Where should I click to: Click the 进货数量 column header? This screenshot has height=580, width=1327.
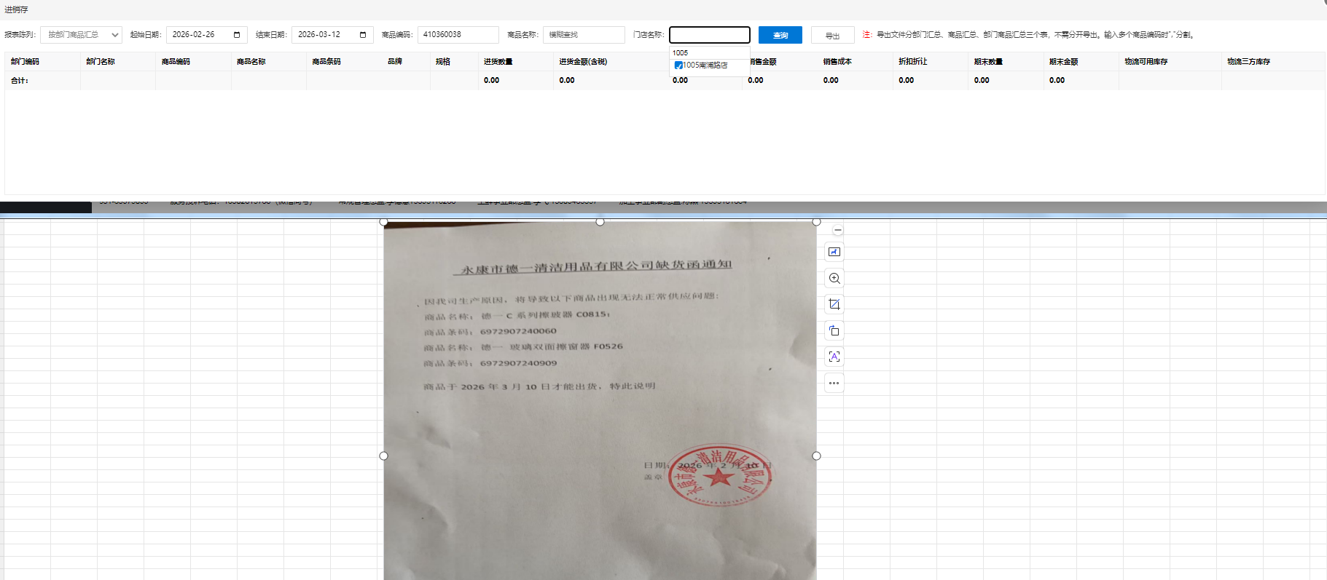[498, 62]
